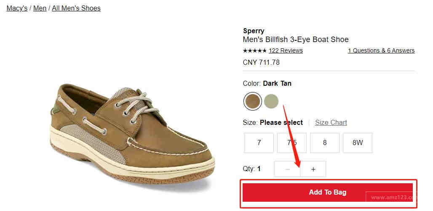Click the five-star rating icons
Screen dimensions: 433x211
tap(254, 51)
